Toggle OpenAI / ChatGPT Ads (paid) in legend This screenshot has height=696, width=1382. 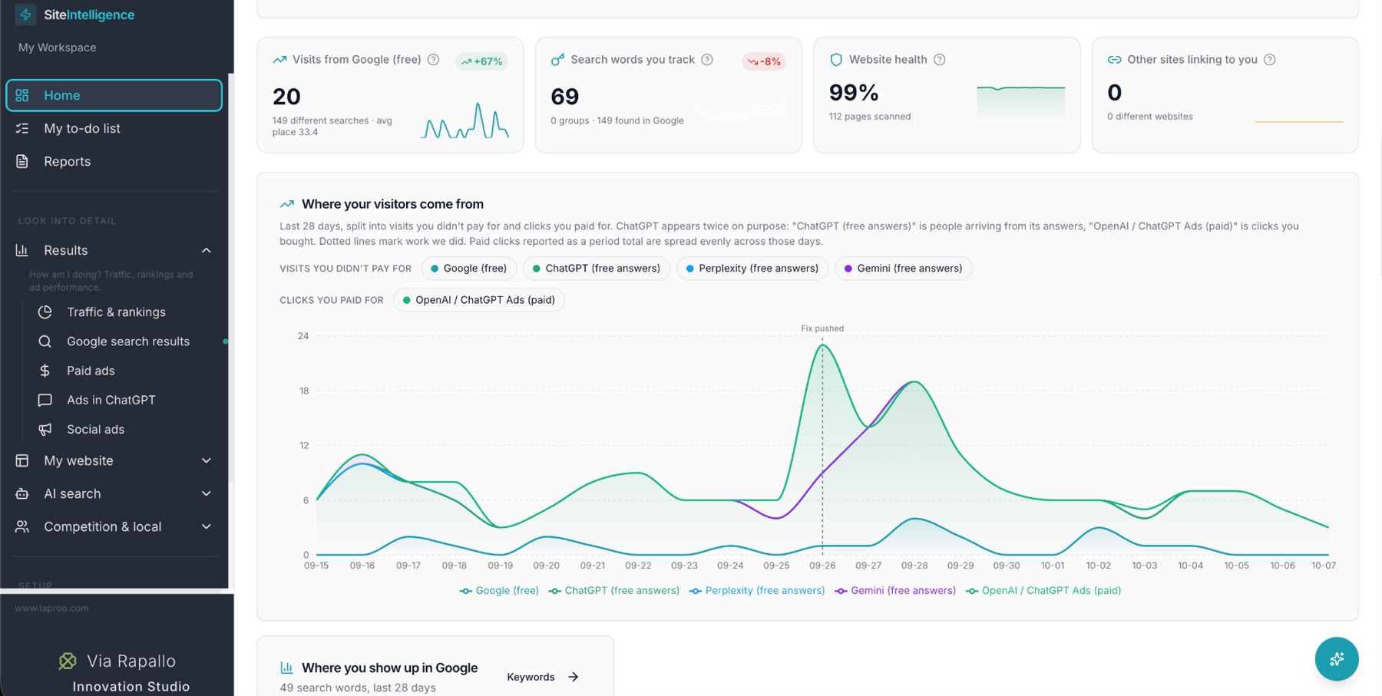1043,590
